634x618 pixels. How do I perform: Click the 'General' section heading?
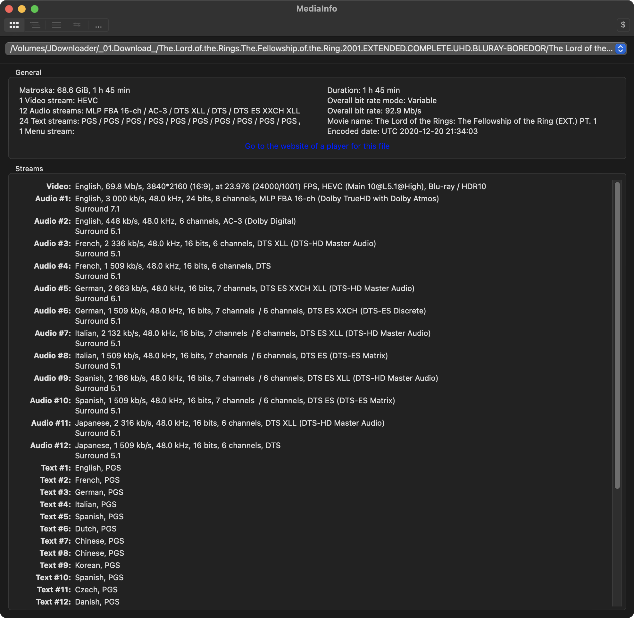pos(28,72)
